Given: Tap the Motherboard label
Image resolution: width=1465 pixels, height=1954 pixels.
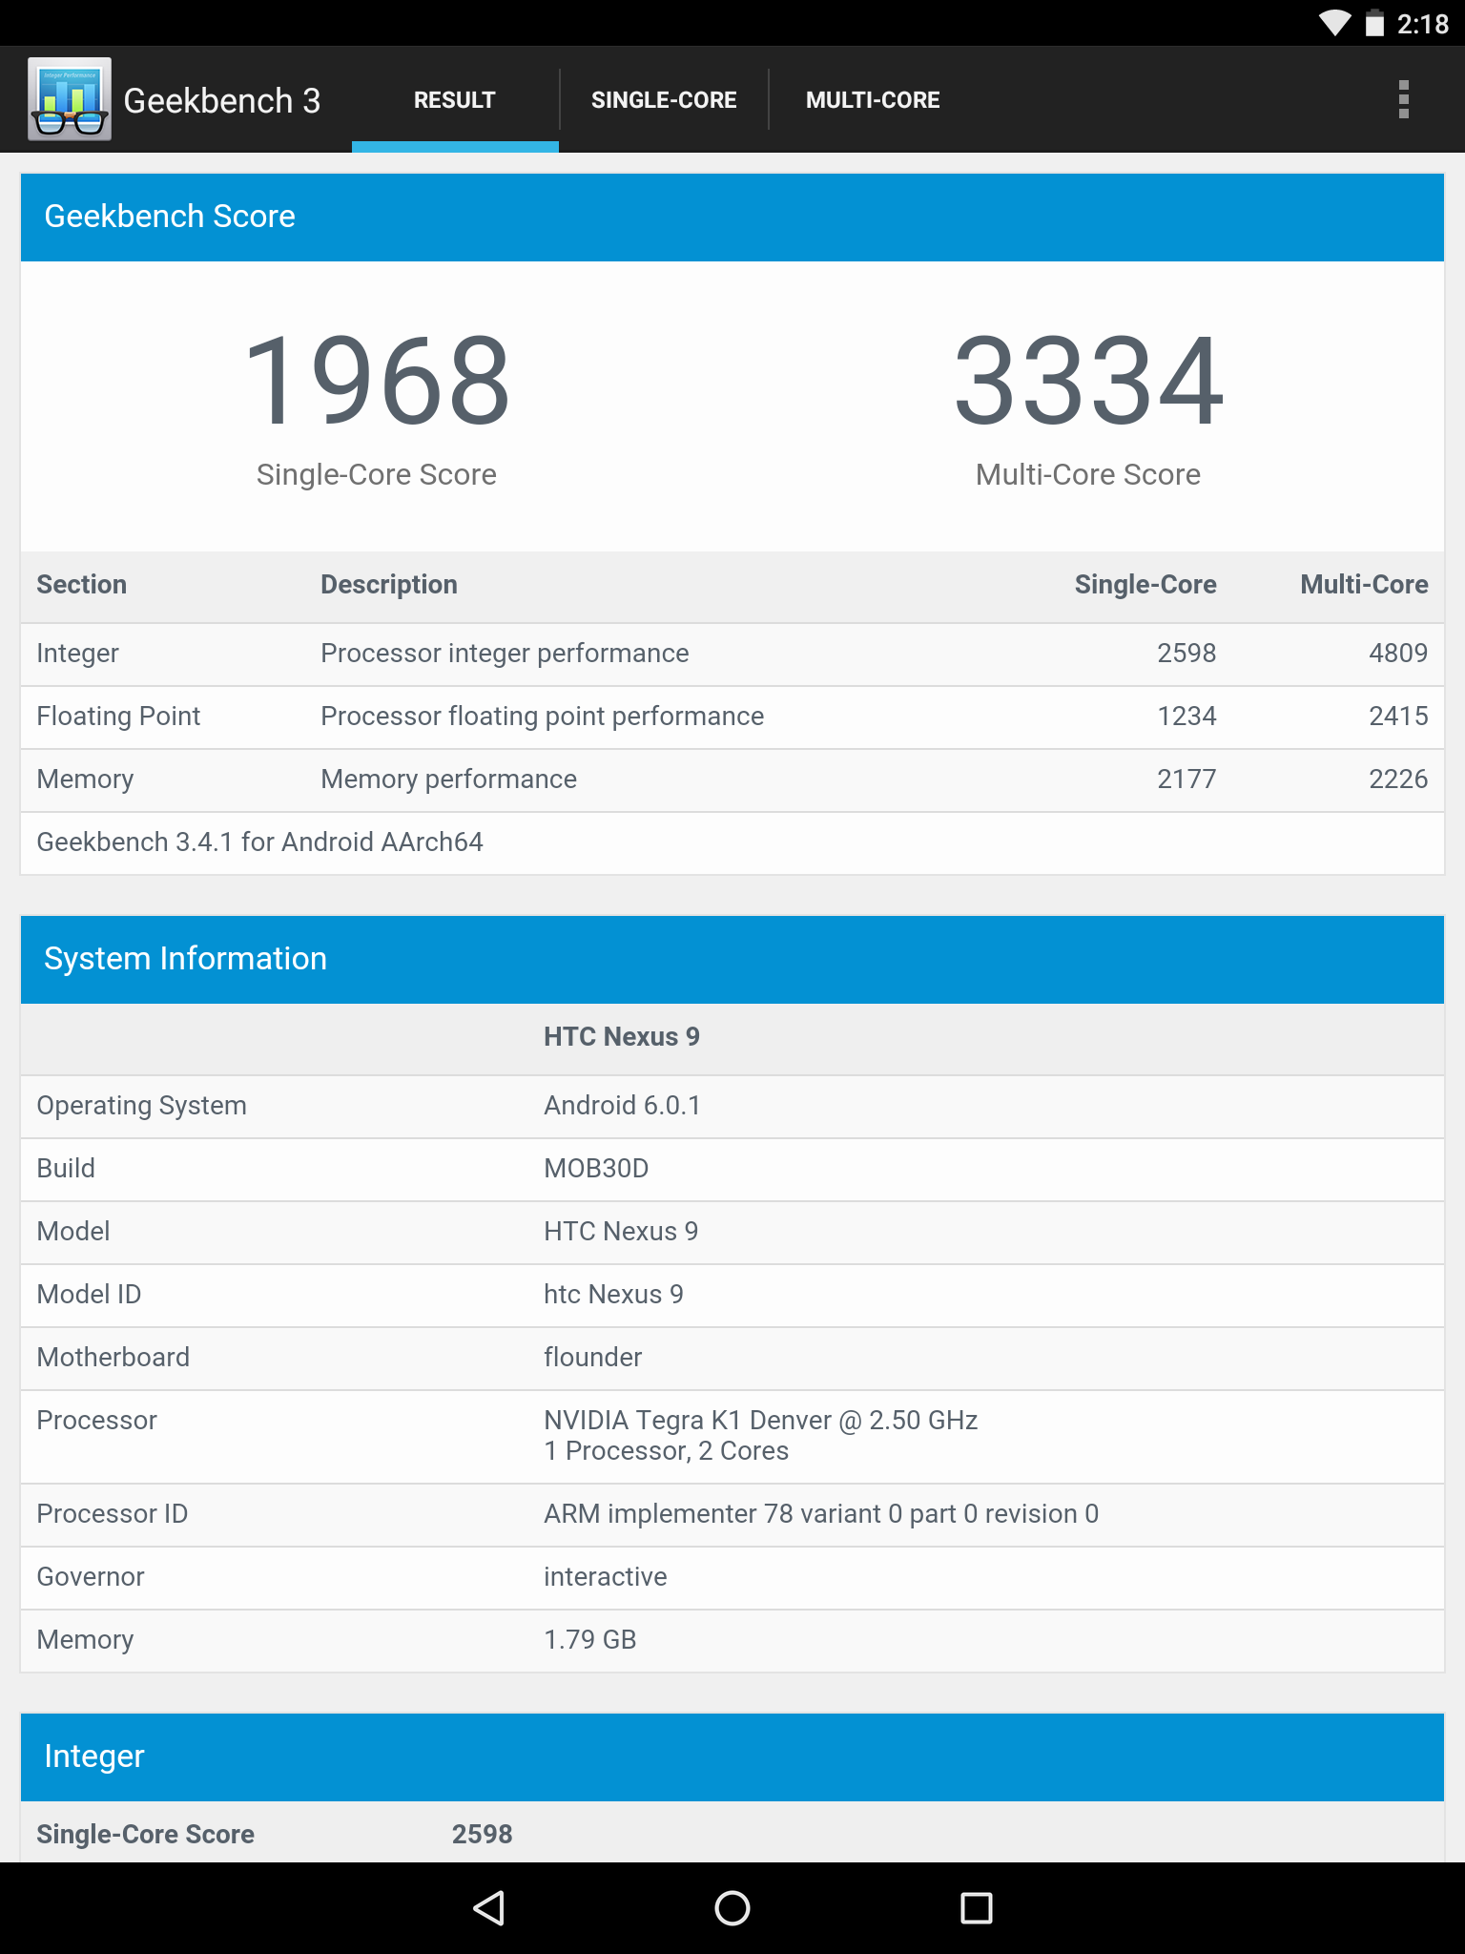Looking at the screenshot, I should tap(113, 1357).
